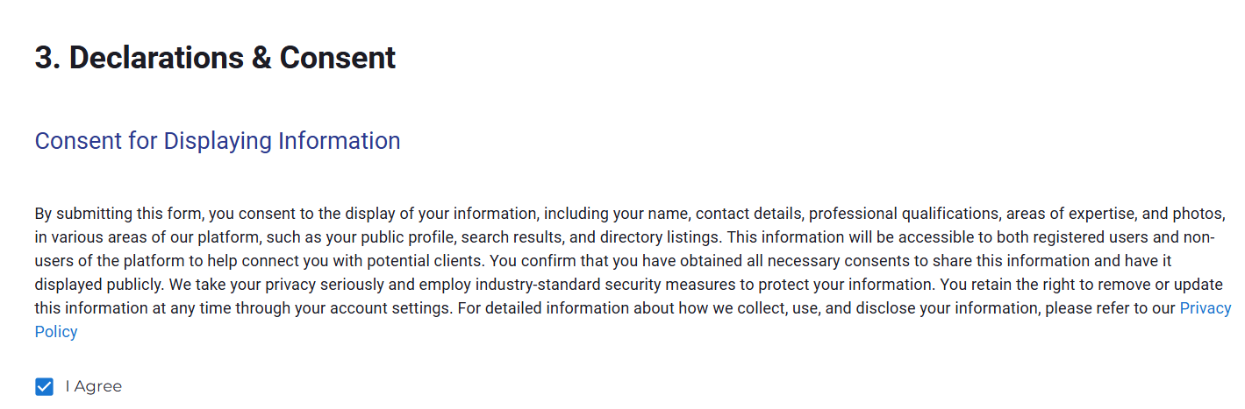The height and width of the screenshot is (409, 1245).
Task: Click the blue 'Policy' link word
Action: (x=56, y=332)
